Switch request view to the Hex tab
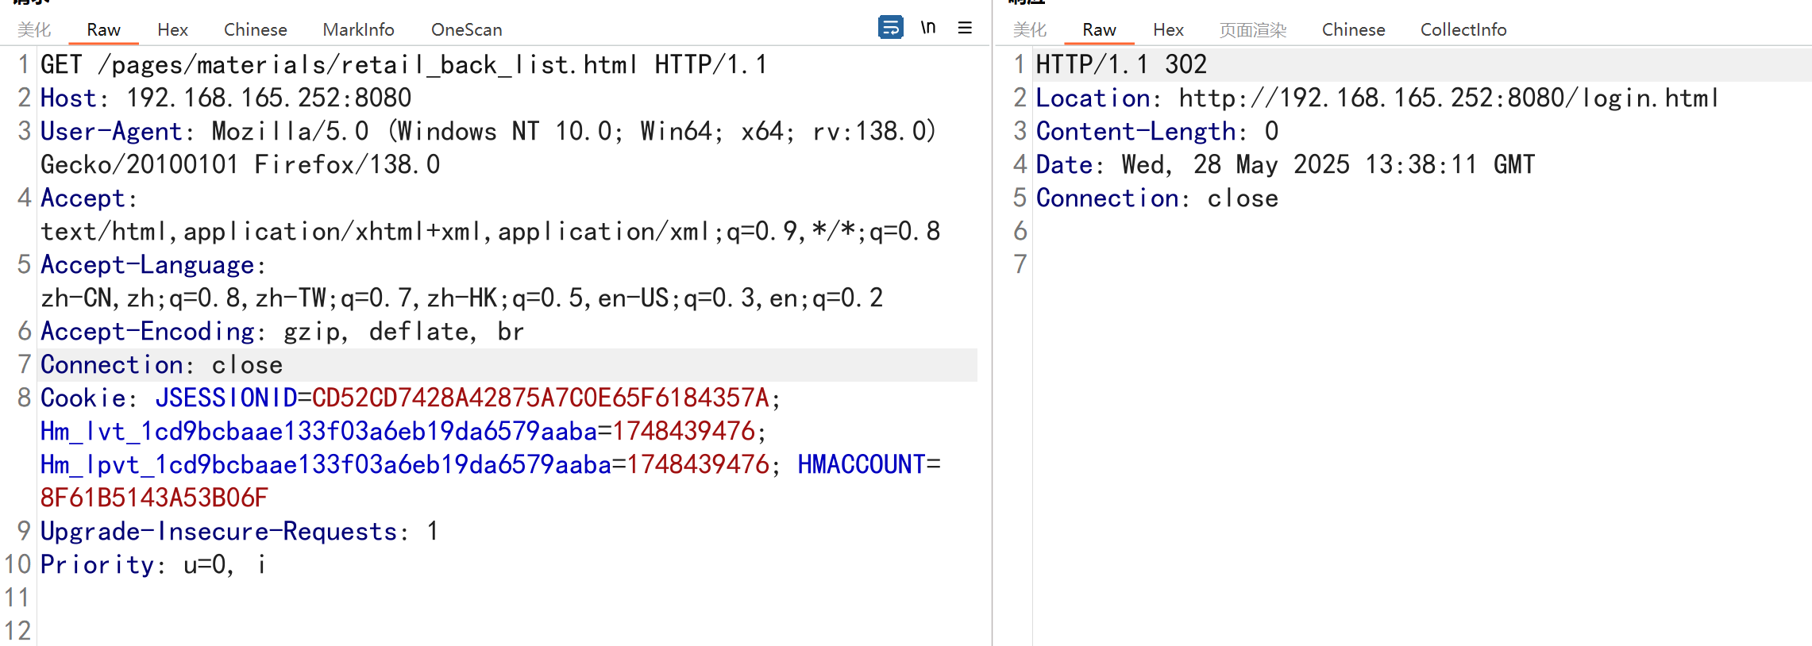Image resolution: width=1812 pixels, height=646 pixels. point(172,30)
